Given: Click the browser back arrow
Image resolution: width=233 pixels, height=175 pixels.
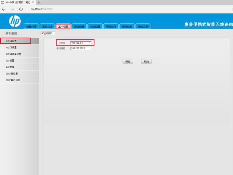Looking at the screenshot, I should coord(4,9).
